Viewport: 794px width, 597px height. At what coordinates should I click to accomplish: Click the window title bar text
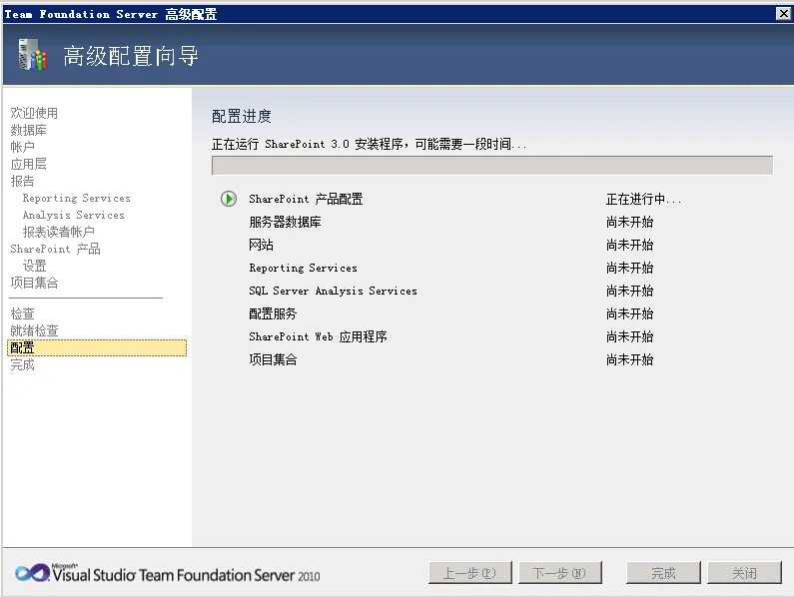click(x=111, y=14)
